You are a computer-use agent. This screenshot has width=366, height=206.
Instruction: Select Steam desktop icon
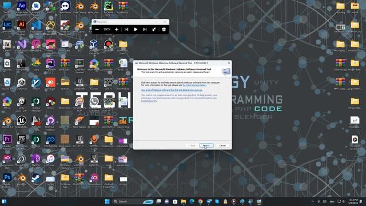[36, 179]
